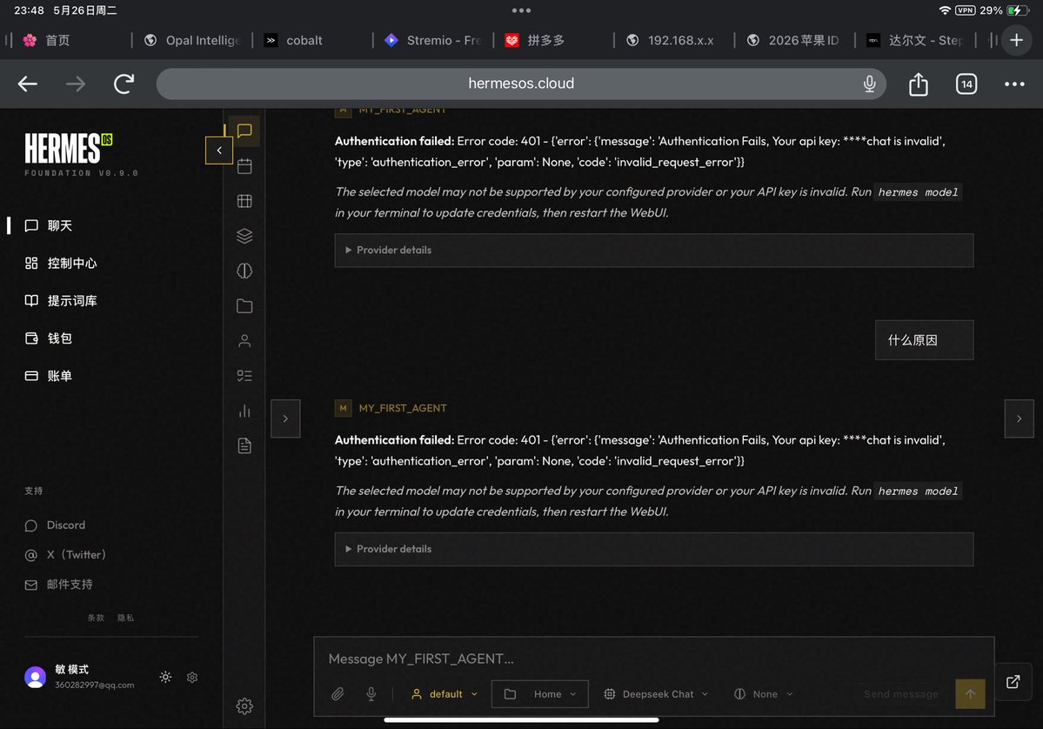Tap the hermesos.cloud address bar

coord(521,84)
